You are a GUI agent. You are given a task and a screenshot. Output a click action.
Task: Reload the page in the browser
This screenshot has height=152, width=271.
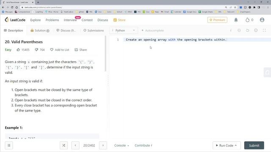click(x=12, y=8)
